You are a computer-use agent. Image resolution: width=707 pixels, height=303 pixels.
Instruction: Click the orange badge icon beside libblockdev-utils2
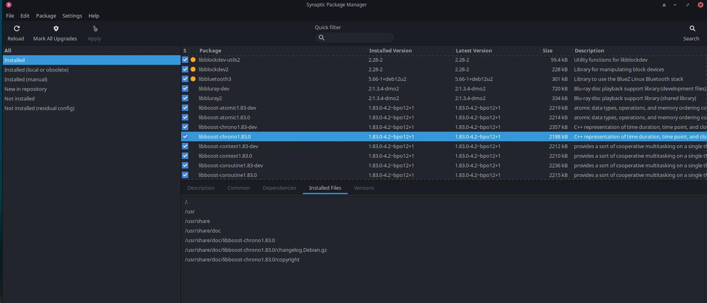point(193,60)
